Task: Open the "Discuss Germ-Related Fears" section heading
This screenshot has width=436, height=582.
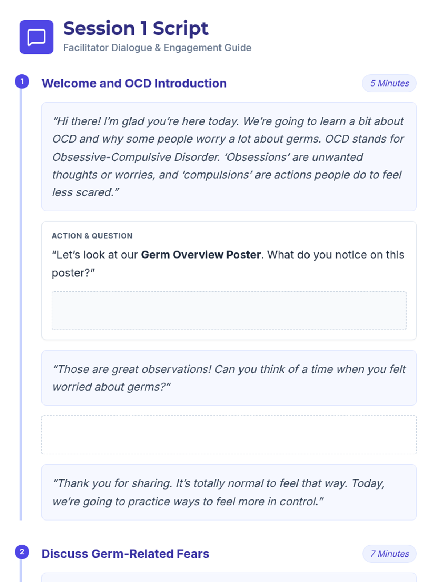Action: (x=125, y=554)
